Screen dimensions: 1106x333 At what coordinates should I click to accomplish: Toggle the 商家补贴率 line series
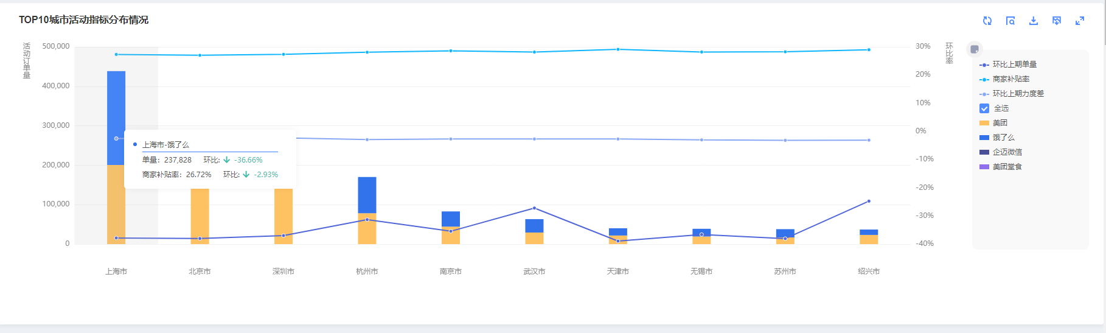(x=1004, y=79)
